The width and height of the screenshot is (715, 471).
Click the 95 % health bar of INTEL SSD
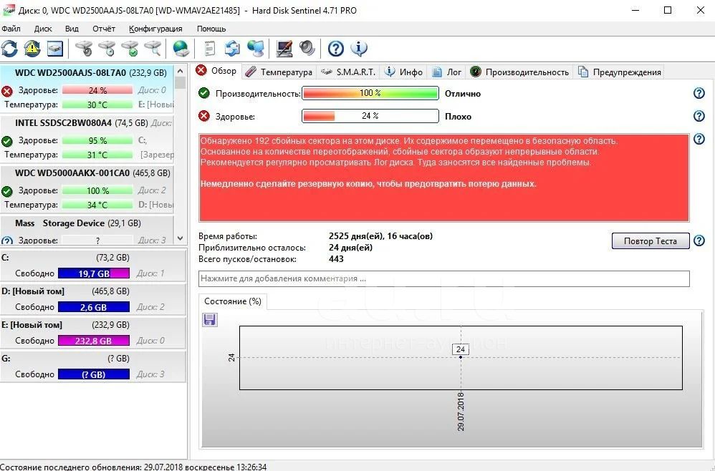(x=97, y=141)
